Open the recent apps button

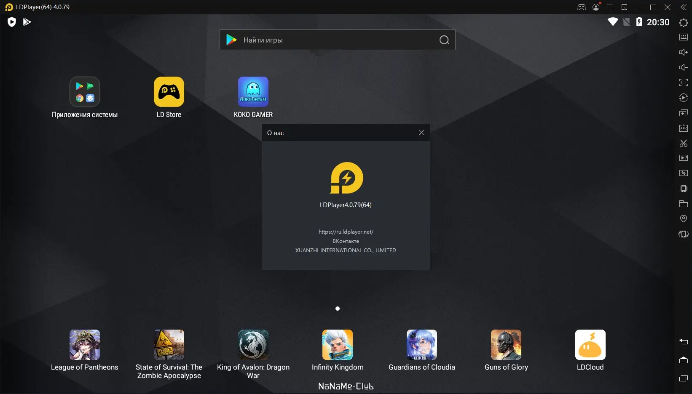tap(684, 378)
